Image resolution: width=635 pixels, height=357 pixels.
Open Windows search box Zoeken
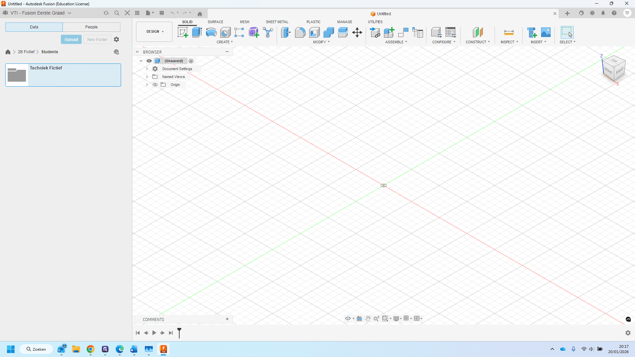click(x=36, y=349)
